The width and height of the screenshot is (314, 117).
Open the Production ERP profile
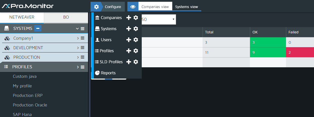pos(27,96)
